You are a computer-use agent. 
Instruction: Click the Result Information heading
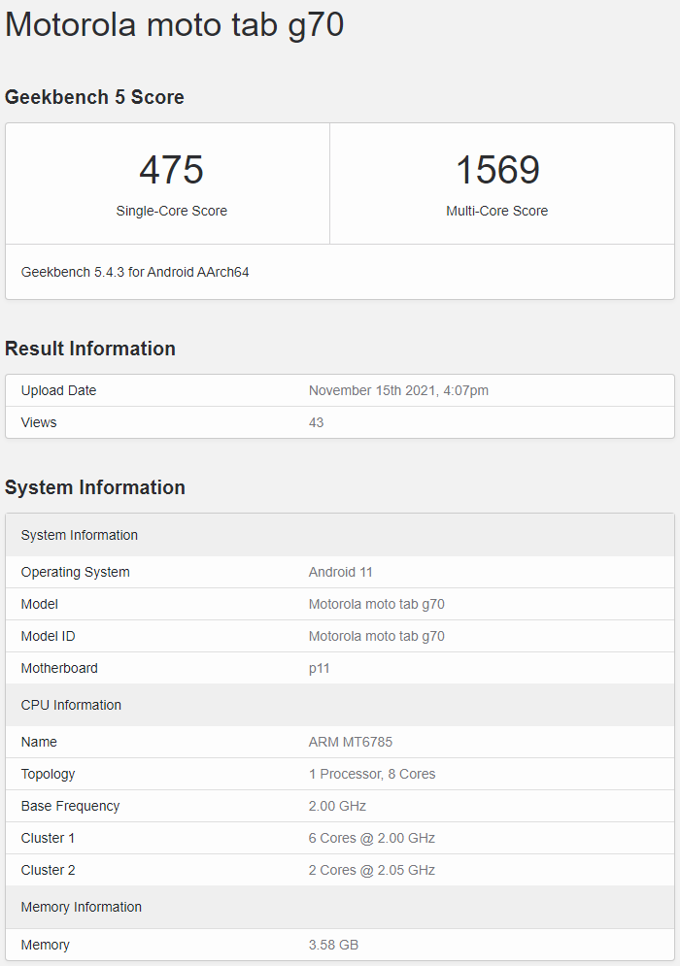pyautogui.click(x=90, y=349)
